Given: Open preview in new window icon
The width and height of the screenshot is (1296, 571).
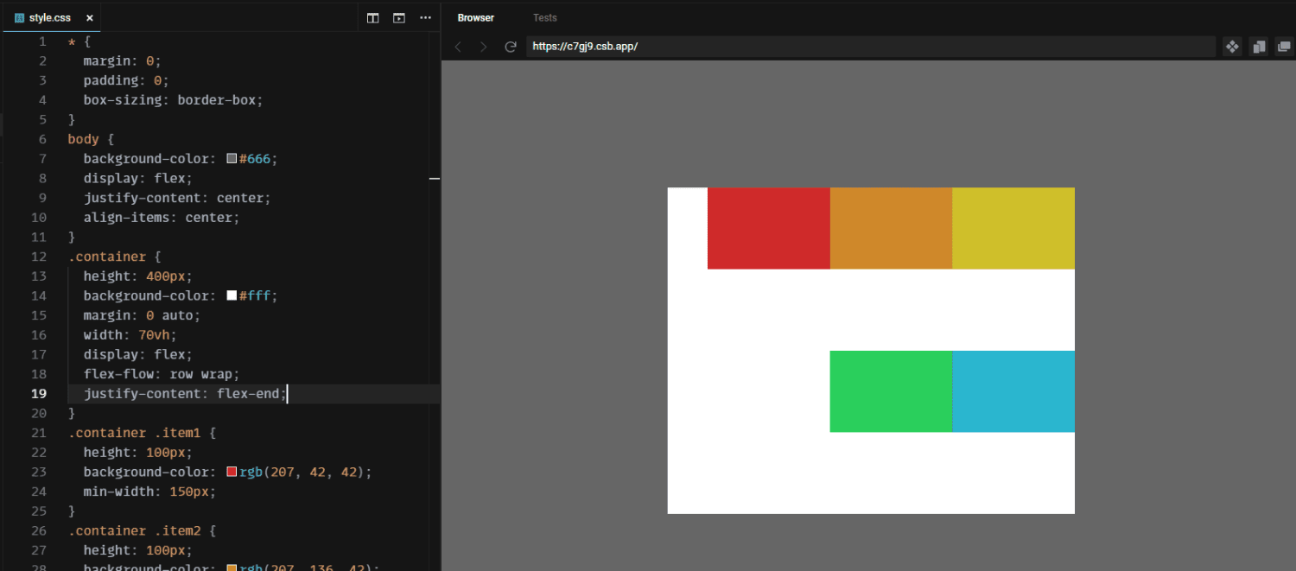Looking at the screenshot, I should [1284, 47].
